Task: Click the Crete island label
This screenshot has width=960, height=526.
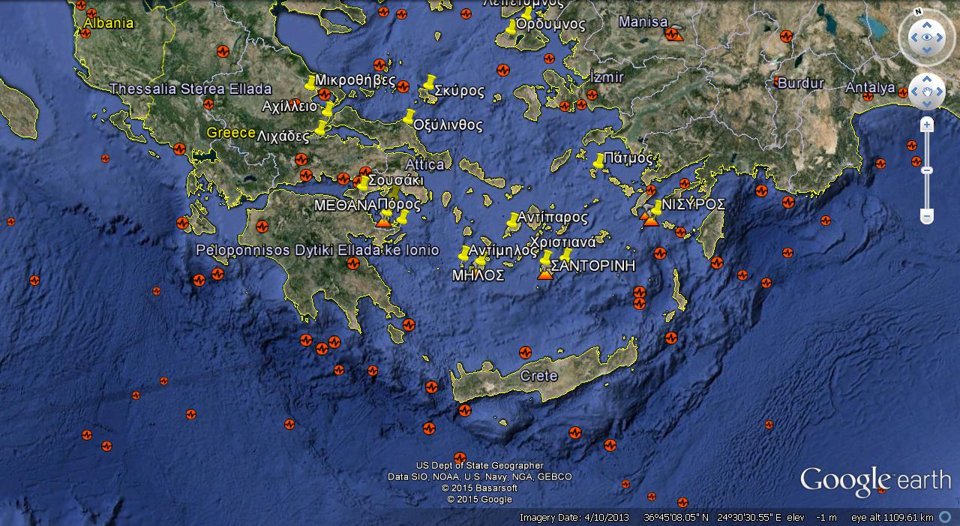Action: click(x=538, y=376)
